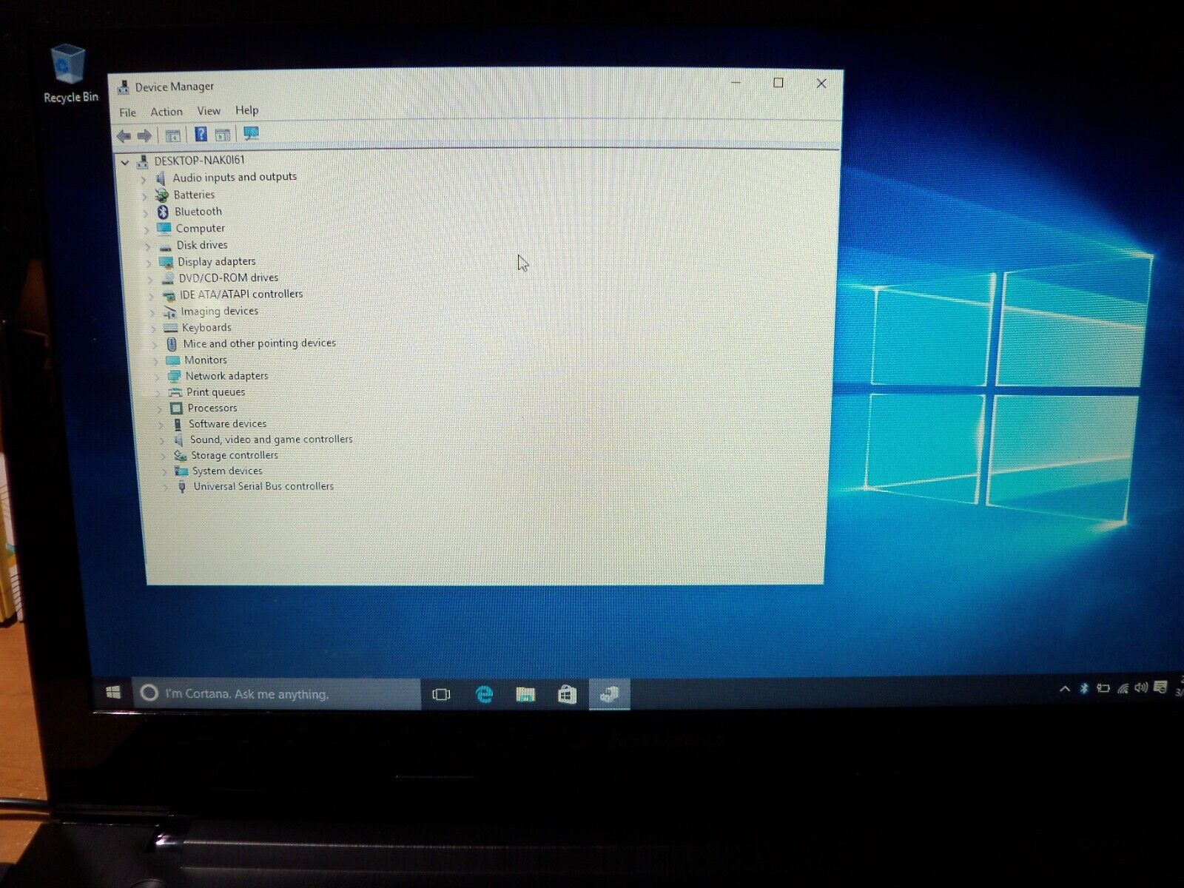Expand the Network adapters node
Image resolution: width=1184 pixels, height=888 pixels.
point(156,377)
